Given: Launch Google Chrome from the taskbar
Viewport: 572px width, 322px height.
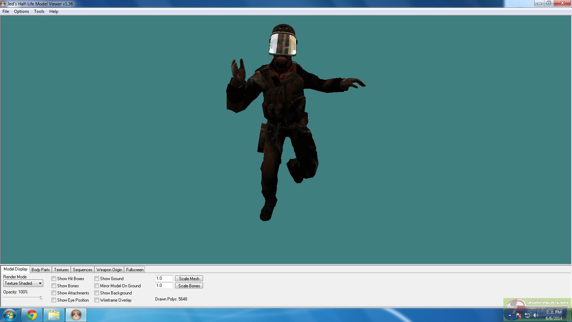Looking at the screenshot, I should click(32, 315).
